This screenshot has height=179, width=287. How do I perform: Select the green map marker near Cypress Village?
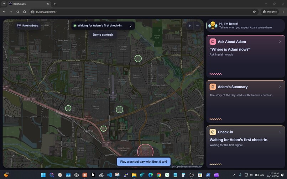(x=120, y=110)
